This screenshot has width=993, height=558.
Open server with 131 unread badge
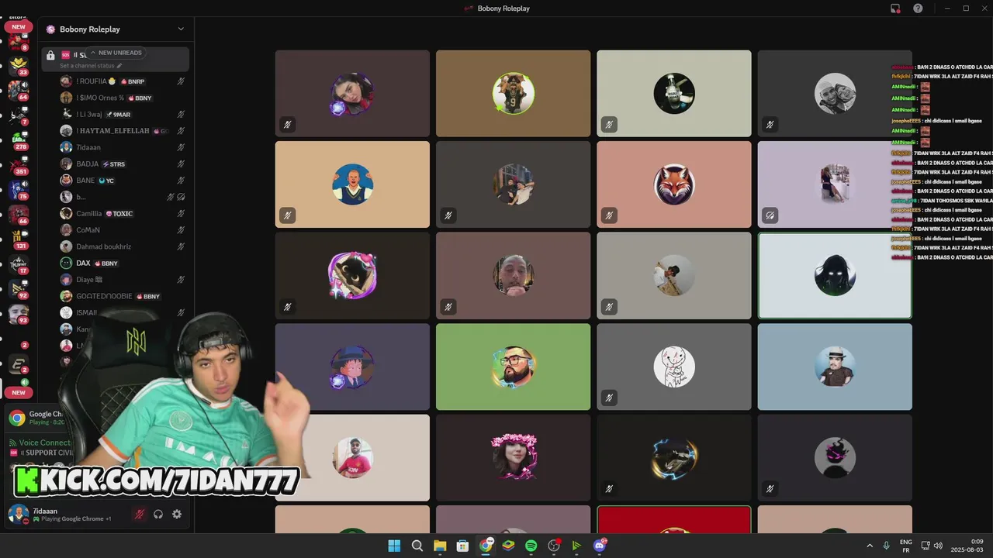tap(19, 239)
